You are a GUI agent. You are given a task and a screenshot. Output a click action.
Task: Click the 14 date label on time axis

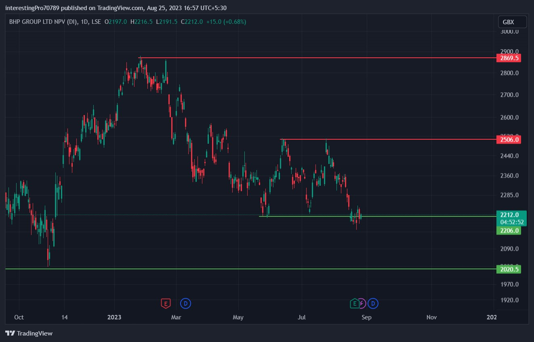click(x=64, y=317)
